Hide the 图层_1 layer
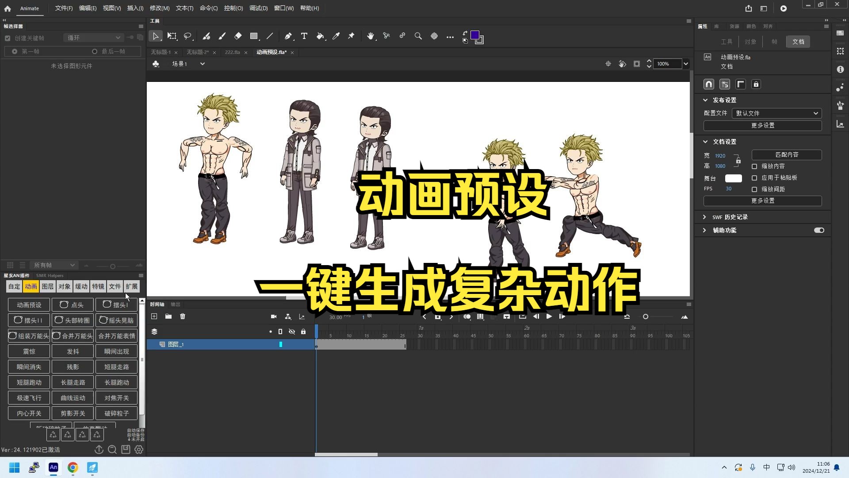This screenshot has height=478, width=849. (292, 344)
